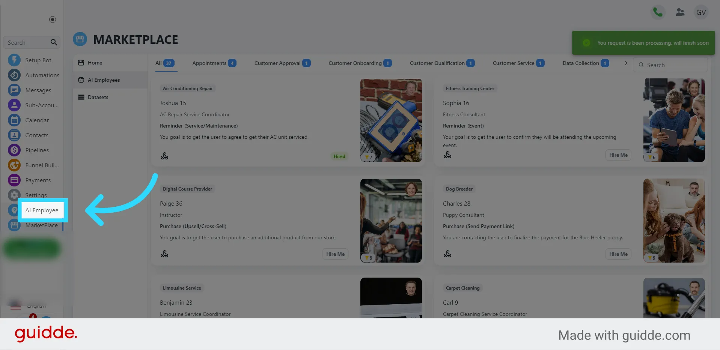Open the Contacts icon in sidebar
Screen dimensions: 720x350
pyautogui.click(x=14, y=135)
